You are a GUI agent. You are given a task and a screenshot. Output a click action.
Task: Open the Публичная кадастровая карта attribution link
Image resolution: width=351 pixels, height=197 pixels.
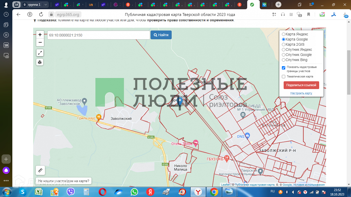click(x=255, y=185)
